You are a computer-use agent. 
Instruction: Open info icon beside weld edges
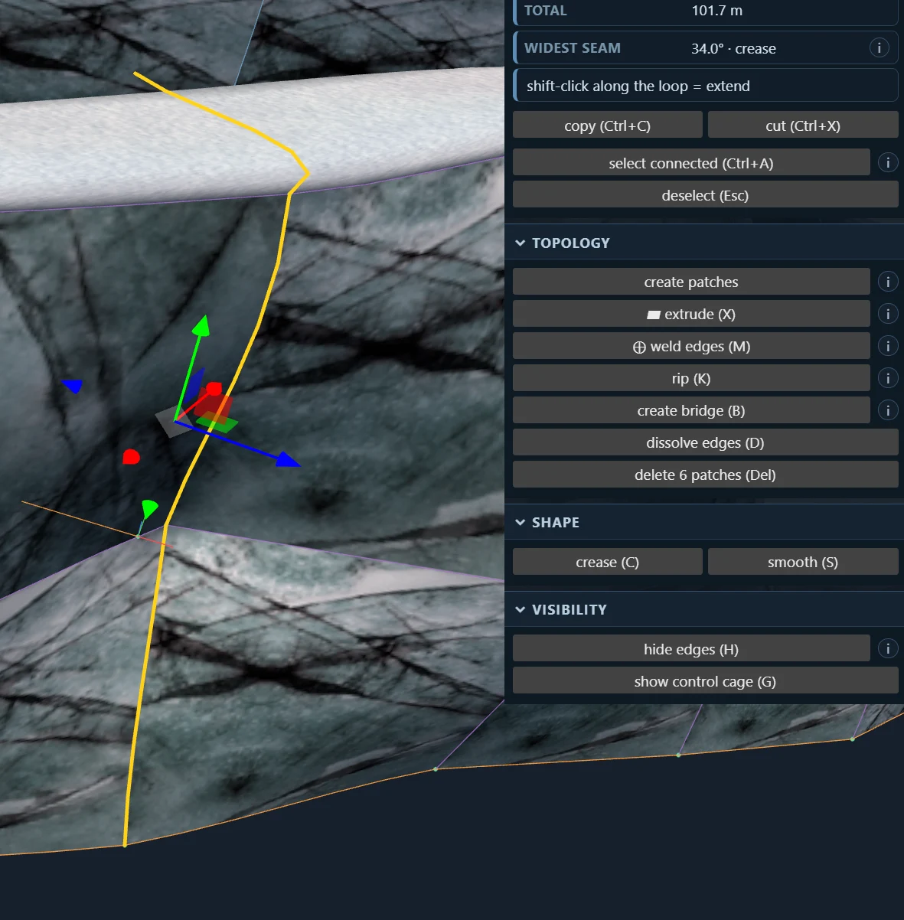pos(887,346)
